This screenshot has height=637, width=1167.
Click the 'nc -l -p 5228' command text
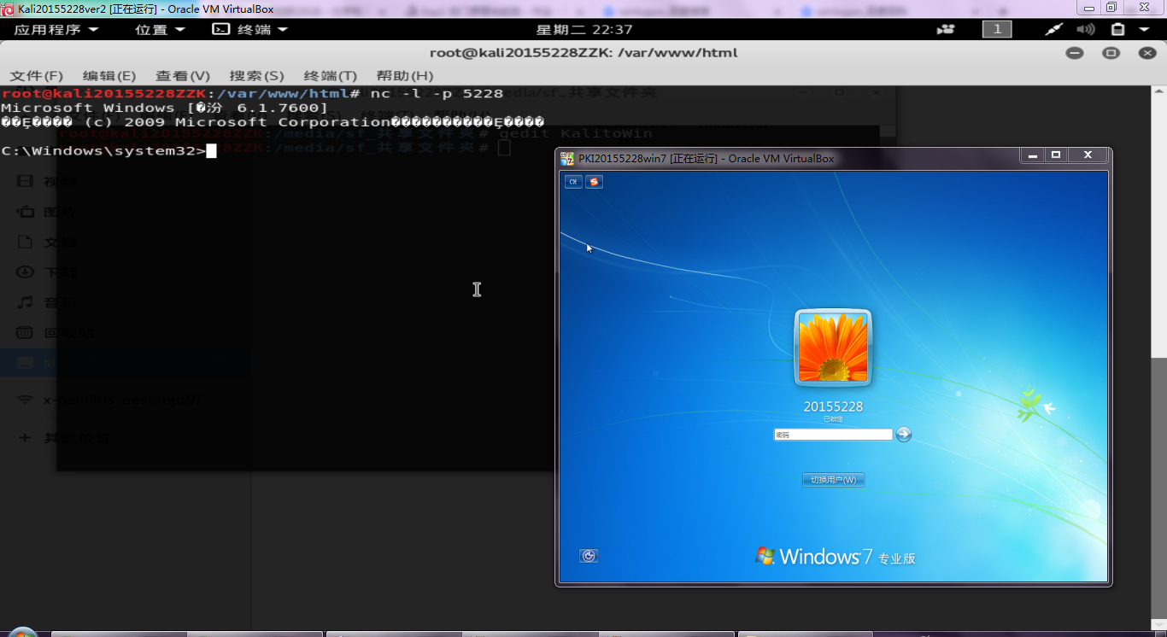[x=437, y=93]
